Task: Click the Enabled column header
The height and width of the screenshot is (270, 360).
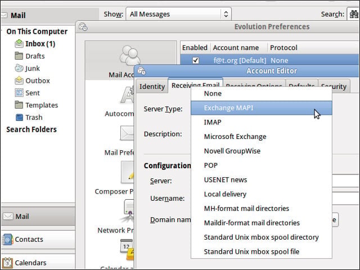Action: 195,47
